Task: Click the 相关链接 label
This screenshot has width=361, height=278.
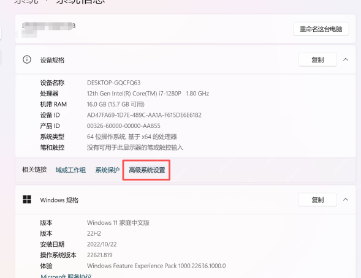Action: coord(34,170)
